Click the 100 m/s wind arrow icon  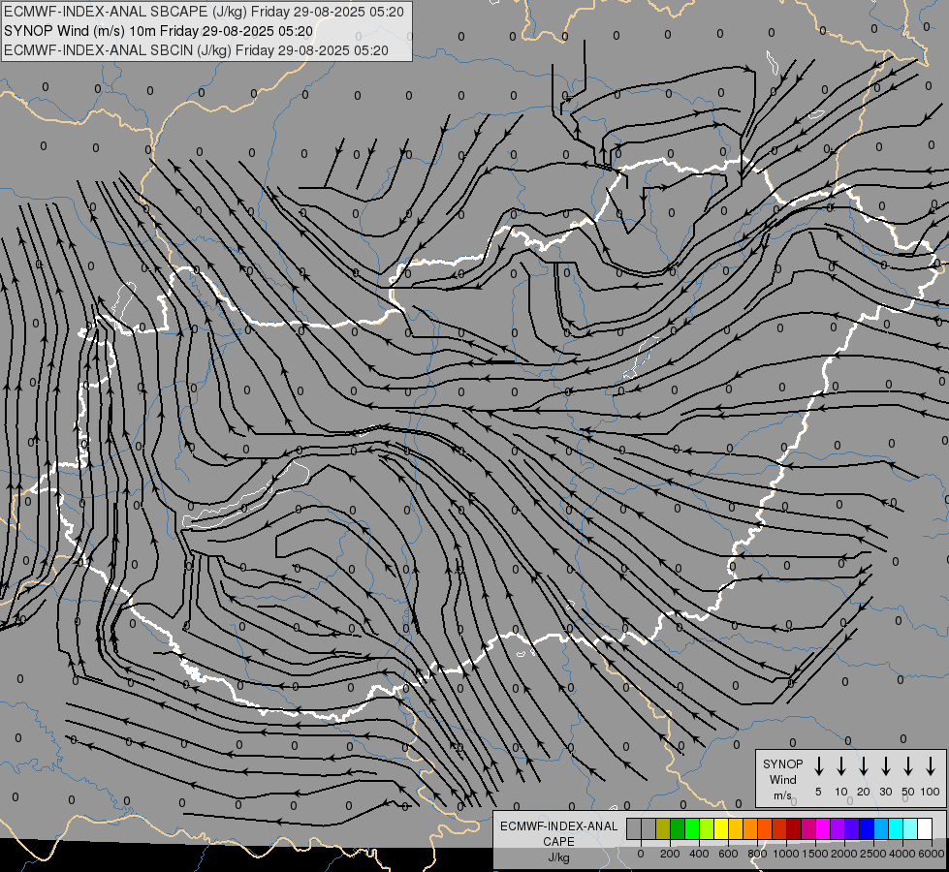[931, 766]
